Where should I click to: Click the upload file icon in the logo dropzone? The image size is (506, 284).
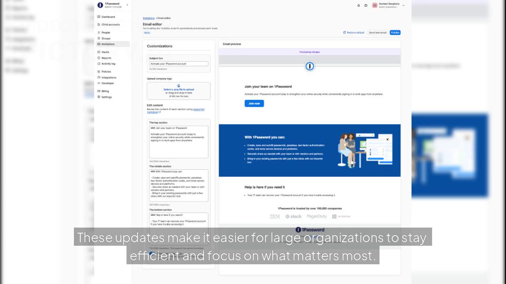click(x=179, y=86)
